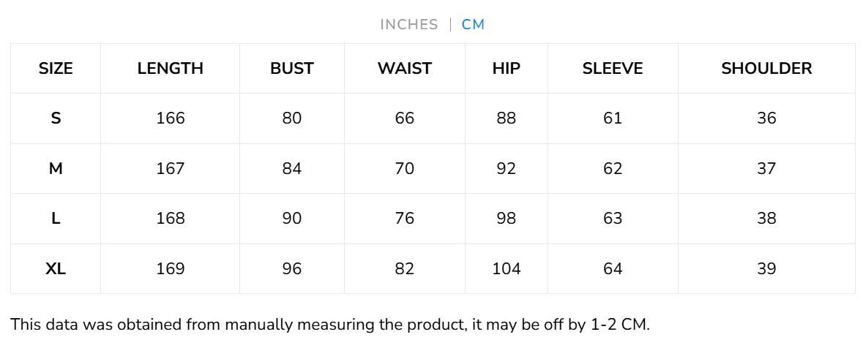This screenshot has width=863, height=340.
Task: Click the length value 166 for size S
Action: point(170,118)
